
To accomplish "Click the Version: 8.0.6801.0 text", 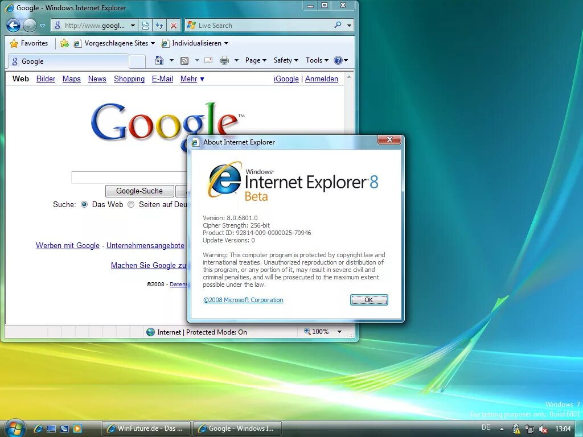I will 230,218.
